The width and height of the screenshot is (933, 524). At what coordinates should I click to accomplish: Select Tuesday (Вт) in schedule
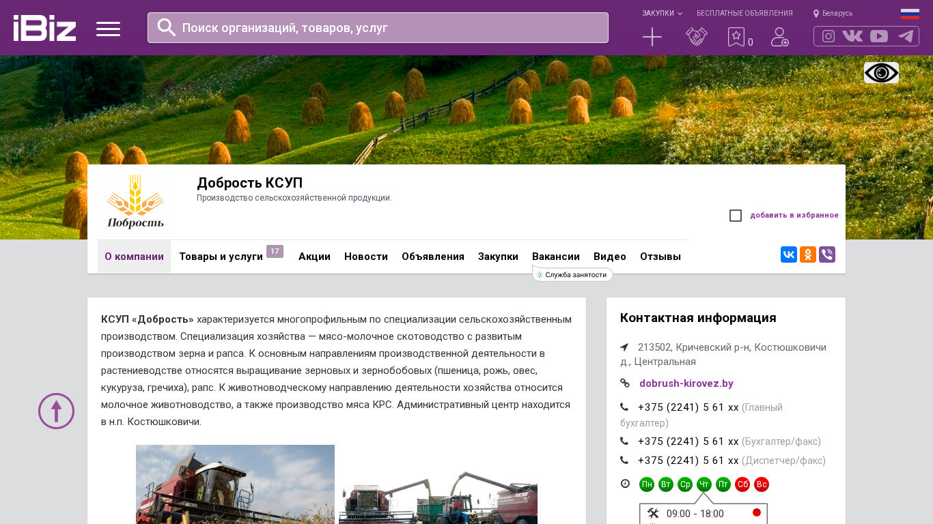coord(666,484)
